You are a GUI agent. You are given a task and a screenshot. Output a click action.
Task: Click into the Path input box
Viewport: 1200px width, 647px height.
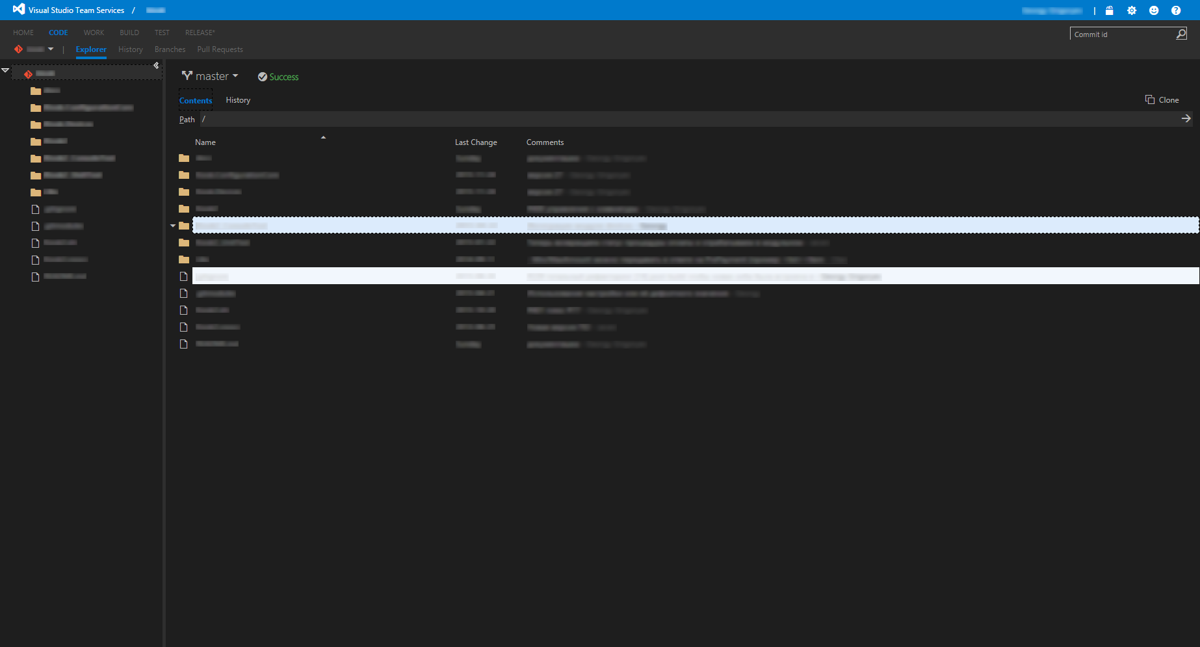click(x=689, y=119)
